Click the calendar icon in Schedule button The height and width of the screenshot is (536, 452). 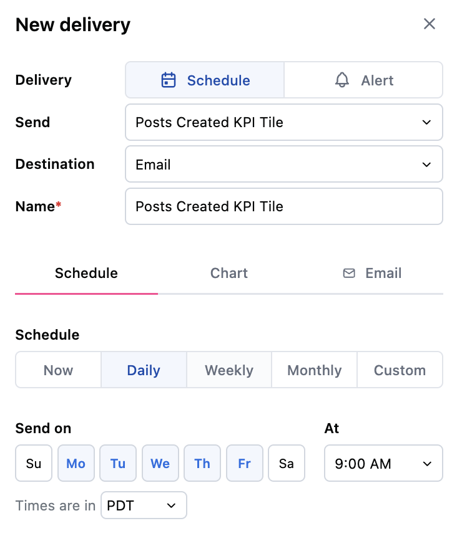coord(168,80)
